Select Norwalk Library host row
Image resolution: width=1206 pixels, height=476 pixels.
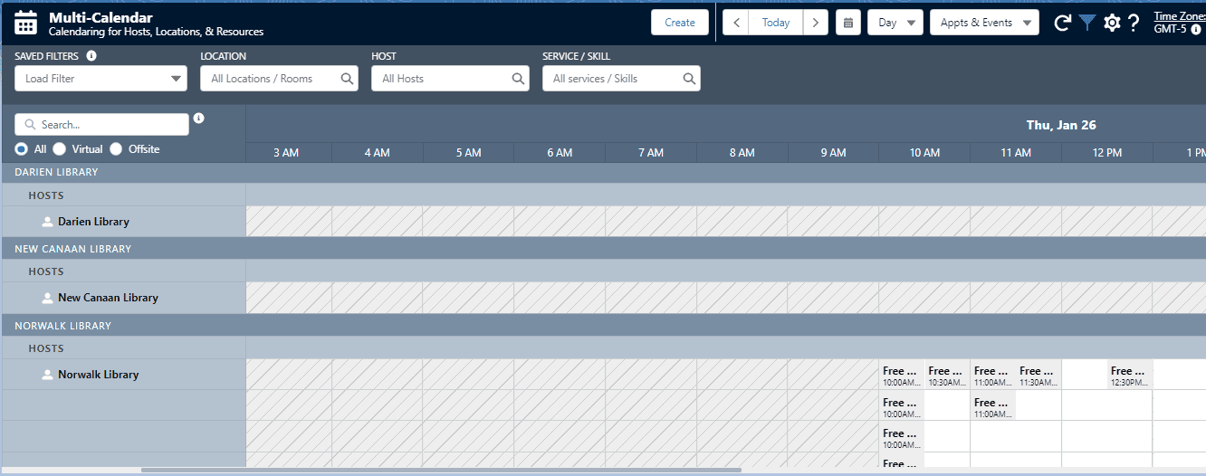pos(98,375)
